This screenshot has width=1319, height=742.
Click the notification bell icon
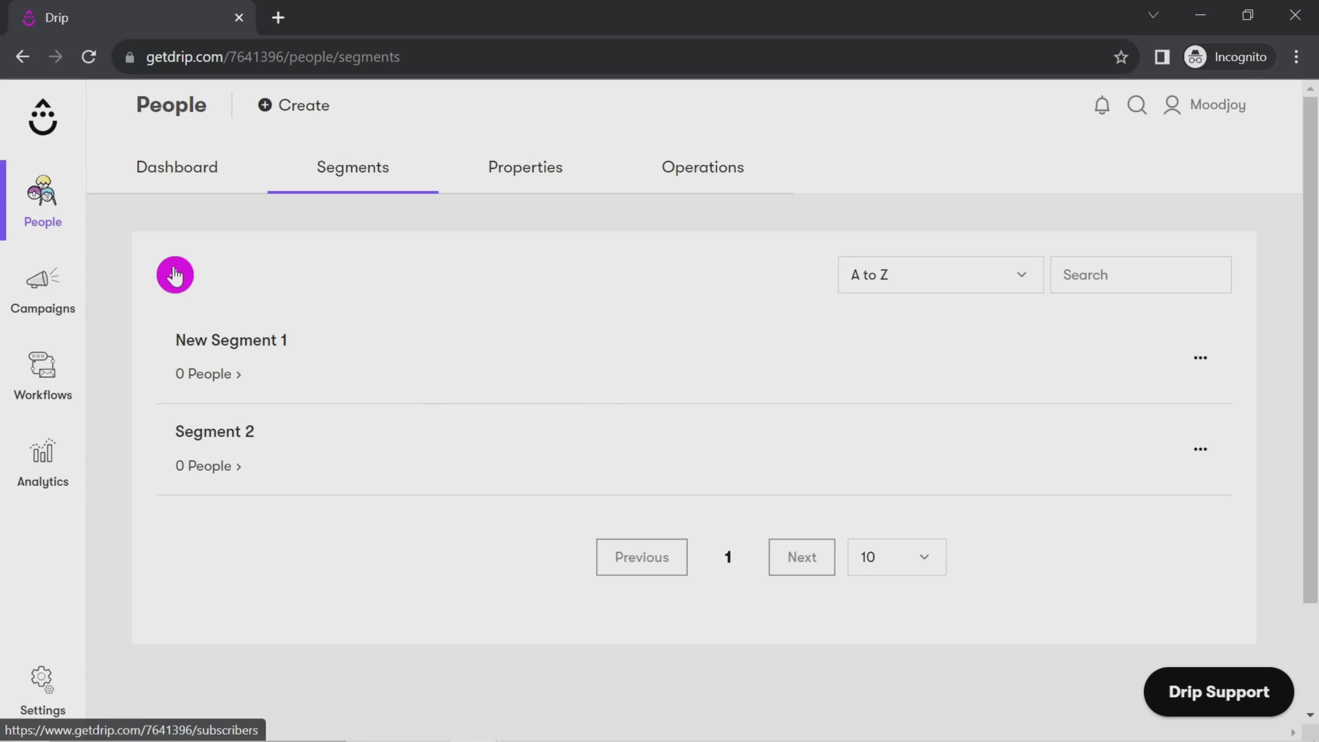(1103, 103)
